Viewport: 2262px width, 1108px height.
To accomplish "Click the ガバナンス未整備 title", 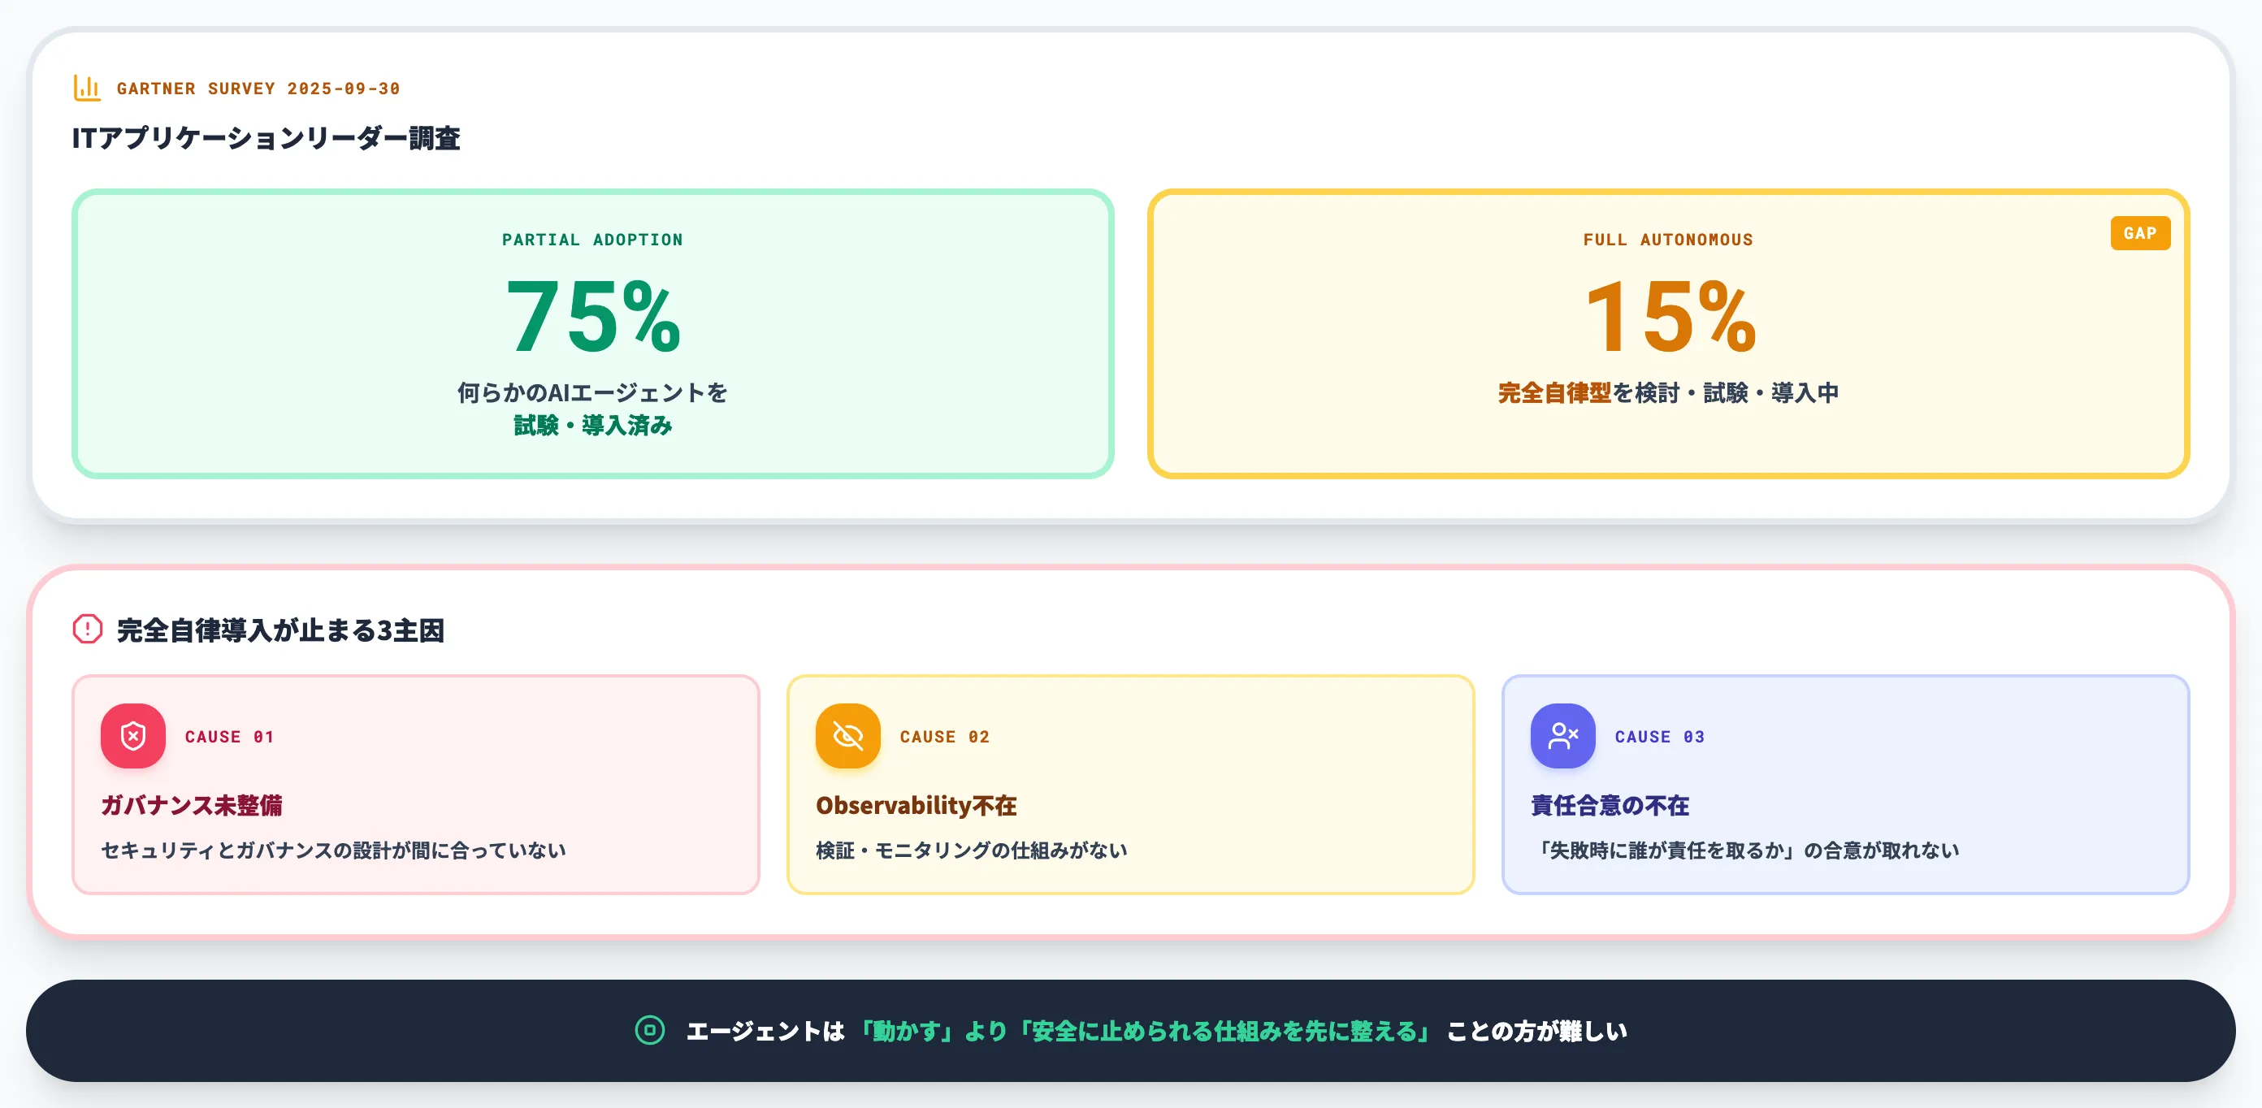I will [192, 805].
